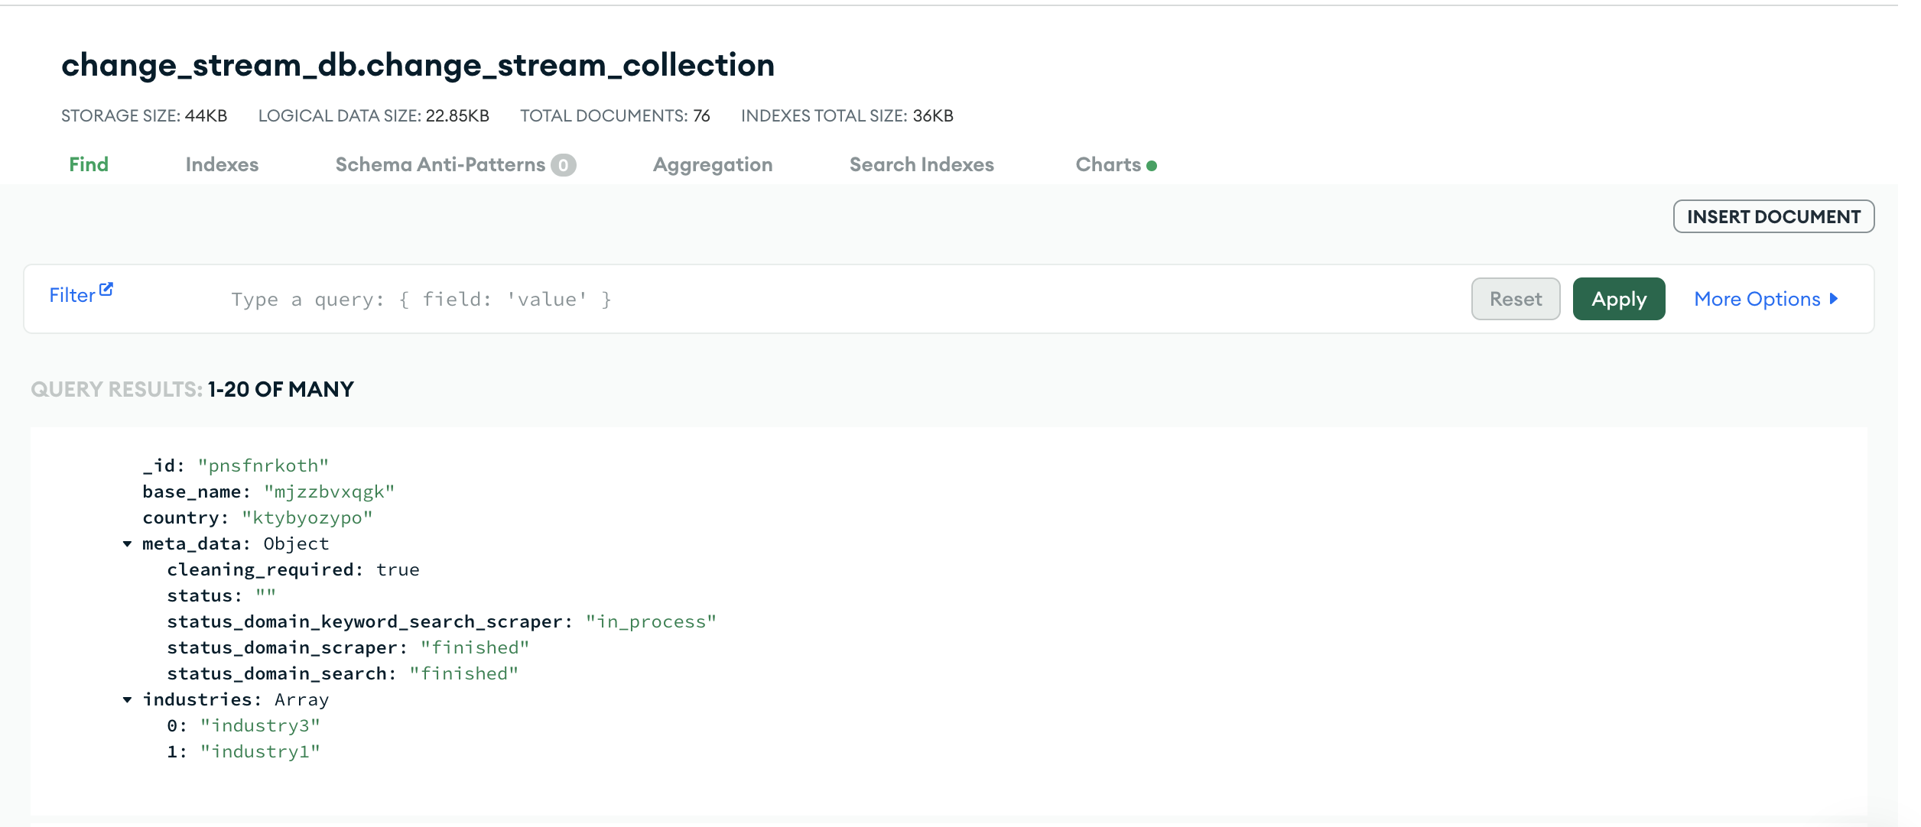Click the green Charts status dot

click(1152, 166)
